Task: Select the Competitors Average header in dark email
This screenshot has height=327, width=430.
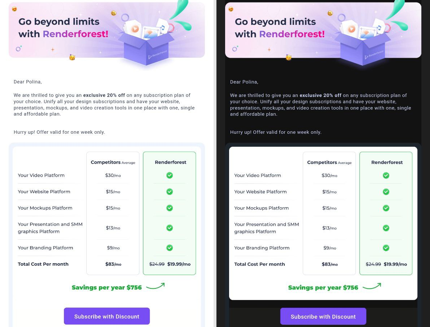Action: pos(329,162)
